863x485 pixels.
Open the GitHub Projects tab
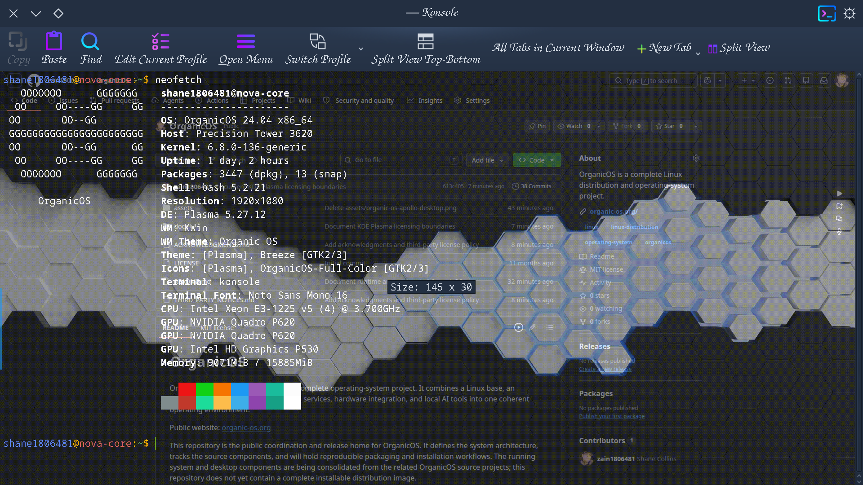[258, 101]
